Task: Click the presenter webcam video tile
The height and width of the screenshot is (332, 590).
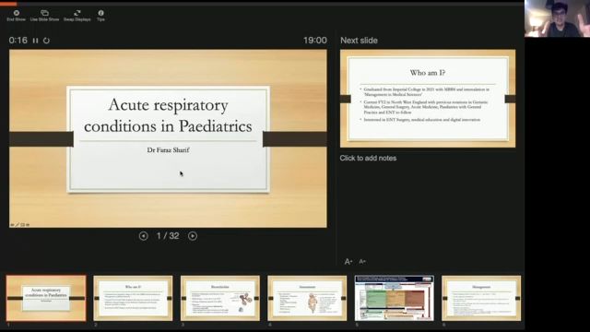Action: tap(557, 18)
